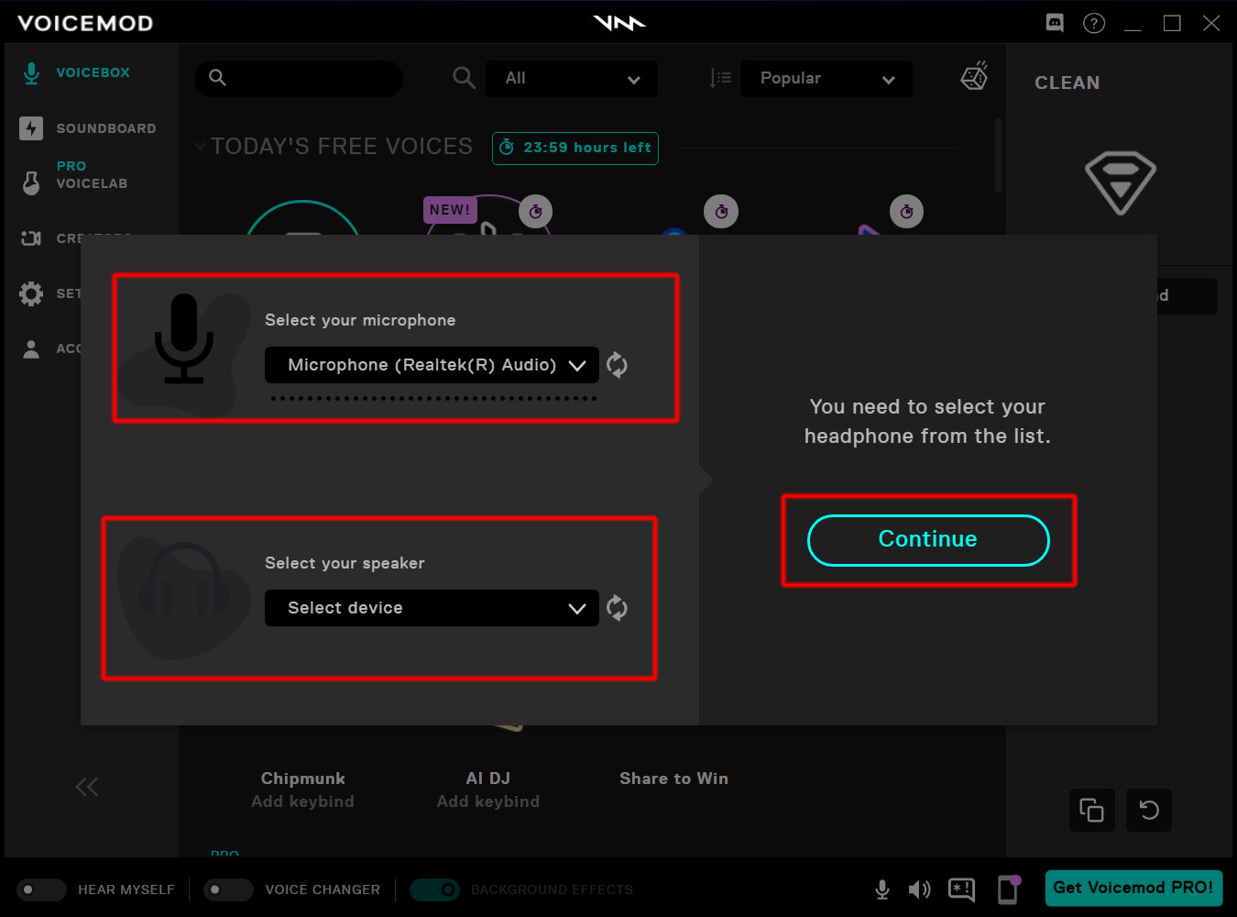Click the Continue button
Screen dimensions: 1237x917
[928, 540]
